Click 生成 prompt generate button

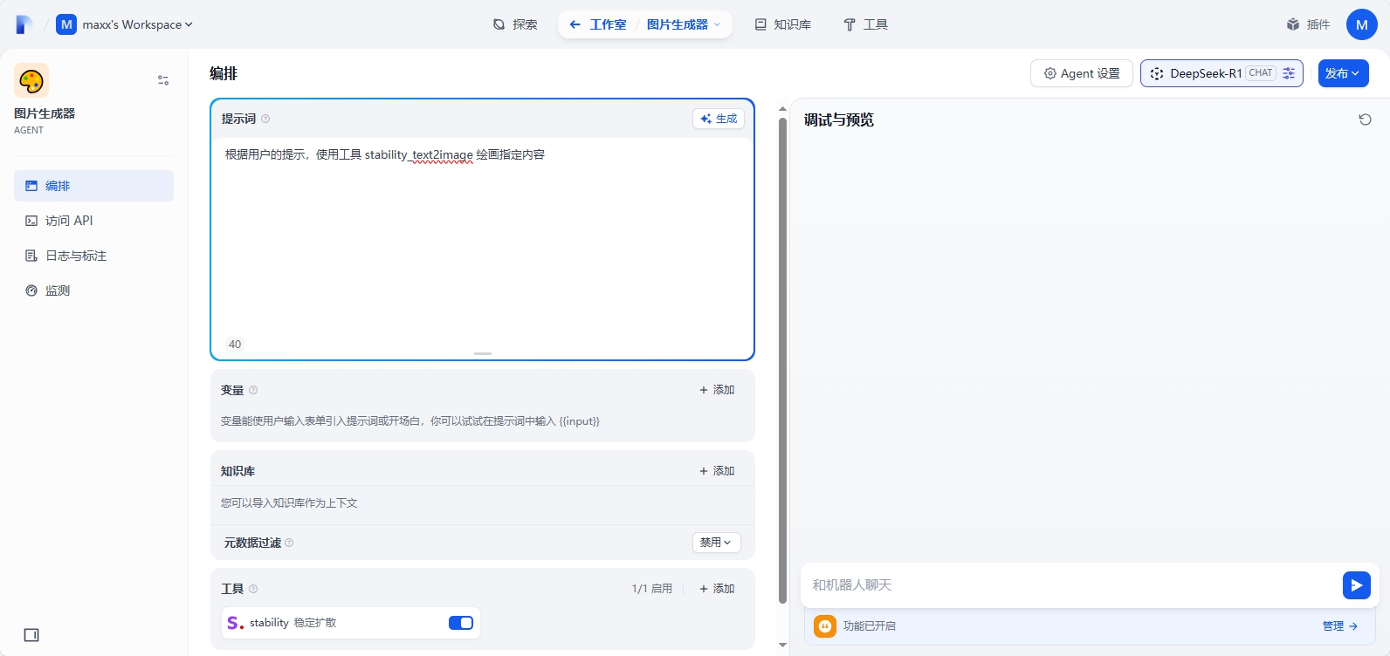719,119
